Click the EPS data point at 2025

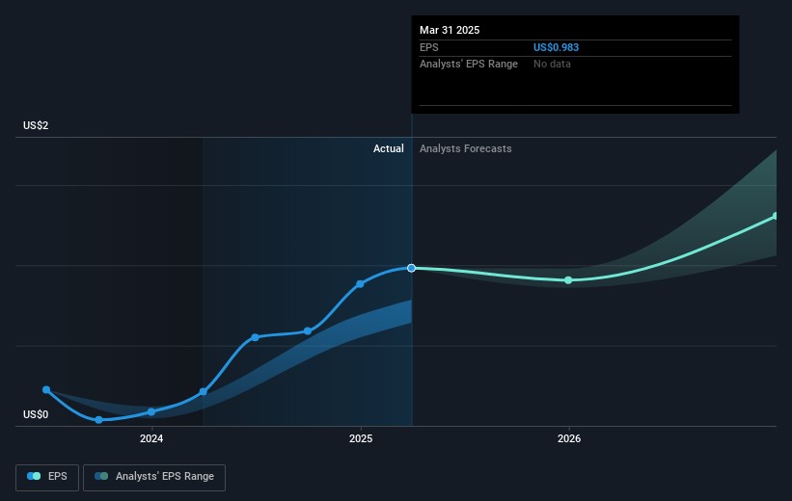360,283
